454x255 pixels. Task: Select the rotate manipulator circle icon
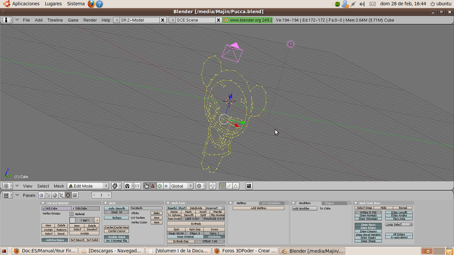(x=160, y=186)
